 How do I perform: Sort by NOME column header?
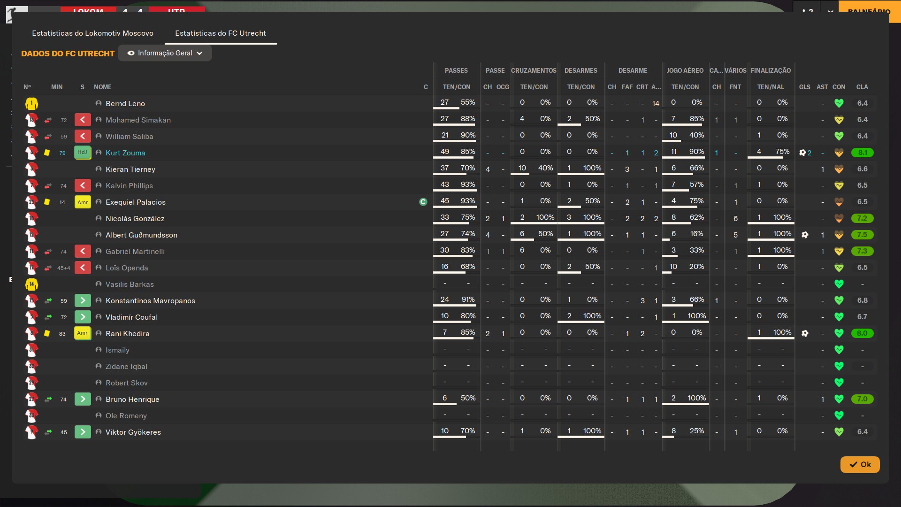point(103,87)
